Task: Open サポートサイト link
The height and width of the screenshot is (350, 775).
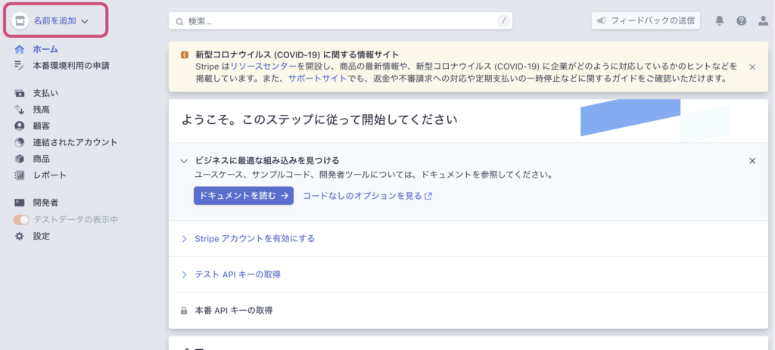Action: [x=317, y=79]
